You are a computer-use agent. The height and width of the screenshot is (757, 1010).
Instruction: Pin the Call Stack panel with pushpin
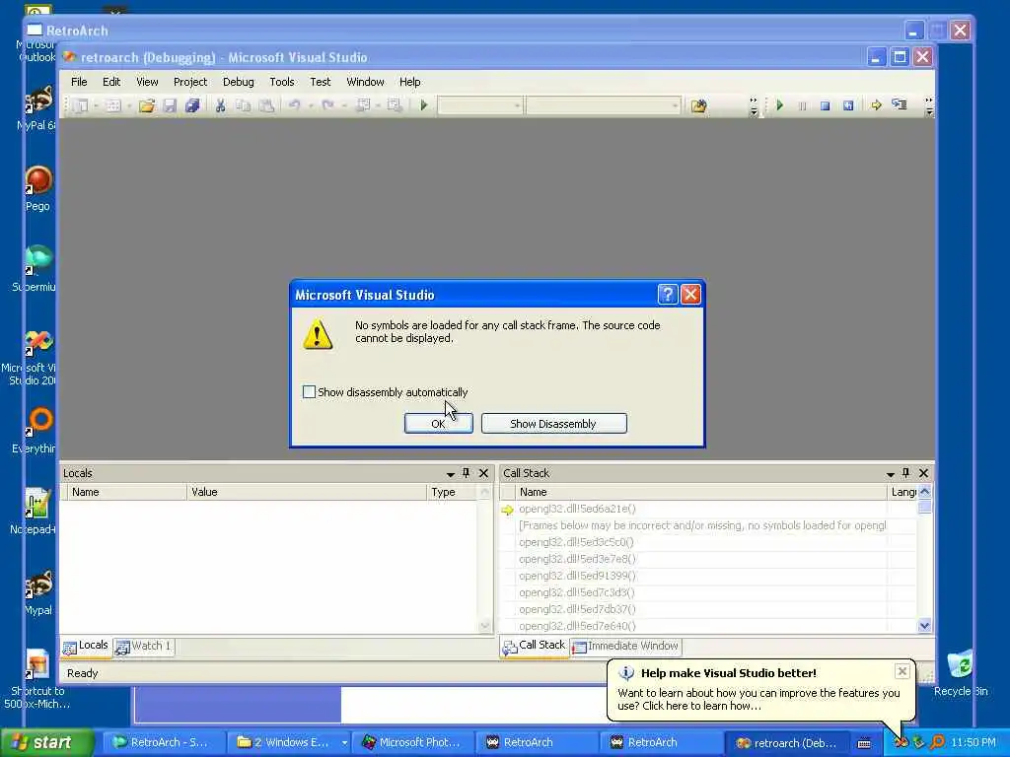[906, 473]
